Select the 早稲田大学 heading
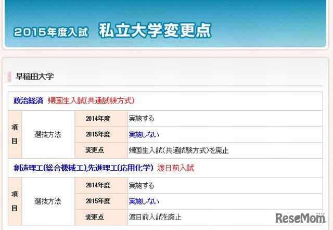 point(35,76)
